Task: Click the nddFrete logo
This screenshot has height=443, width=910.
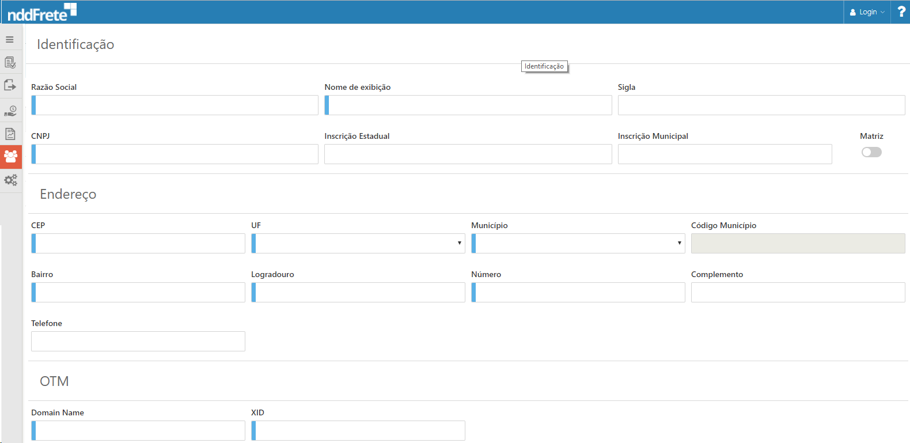Action: click(41, 12)
